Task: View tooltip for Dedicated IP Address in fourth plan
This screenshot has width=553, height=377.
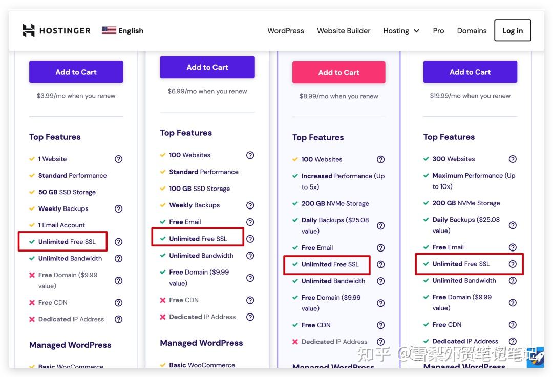Action: (x=513, y=341)
